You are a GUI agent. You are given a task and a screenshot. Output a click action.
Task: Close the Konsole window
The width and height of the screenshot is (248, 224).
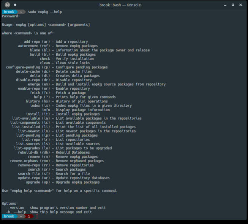pyautogui.click(x=240, y=5)
